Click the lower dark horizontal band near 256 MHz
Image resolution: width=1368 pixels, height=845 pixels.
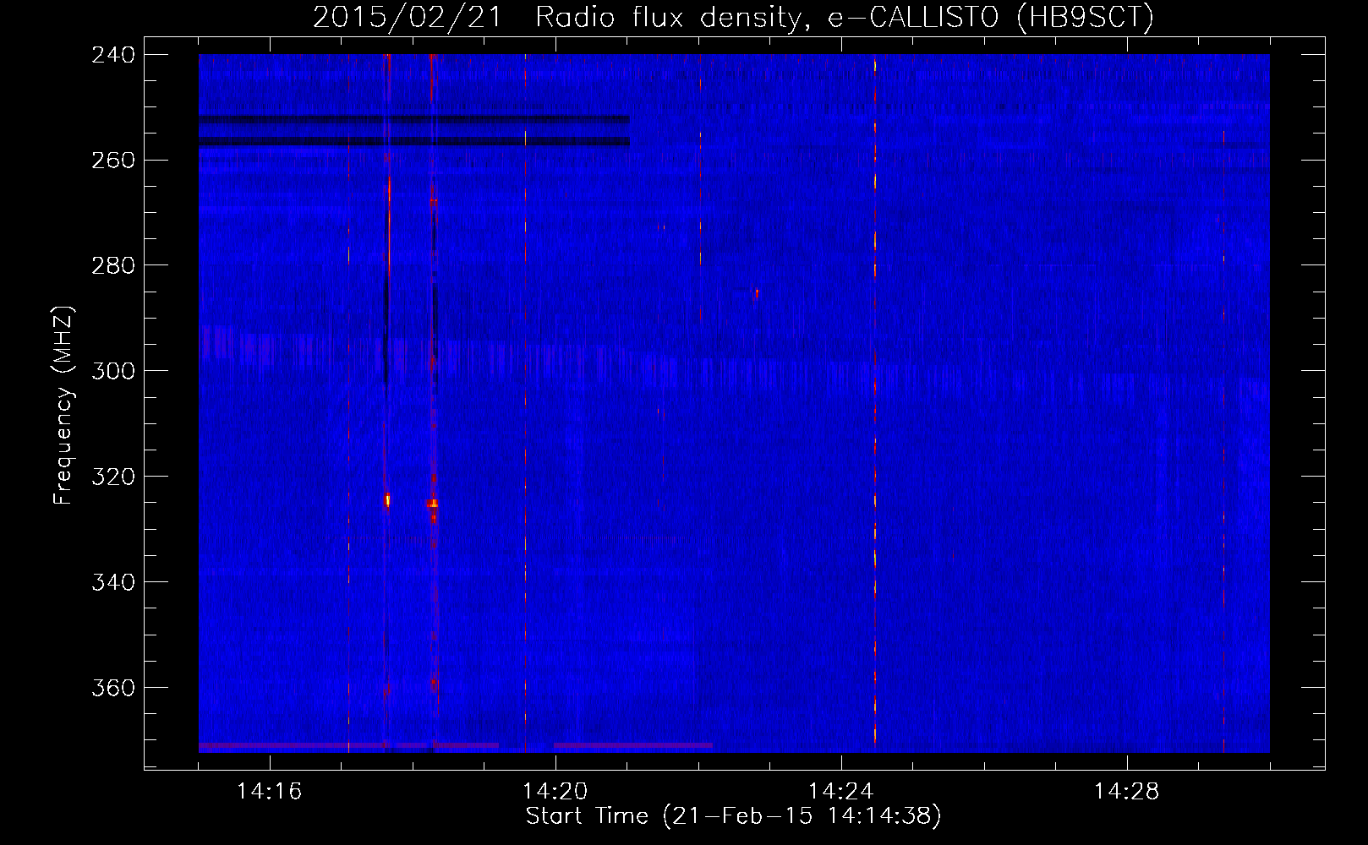coord(414,141)
